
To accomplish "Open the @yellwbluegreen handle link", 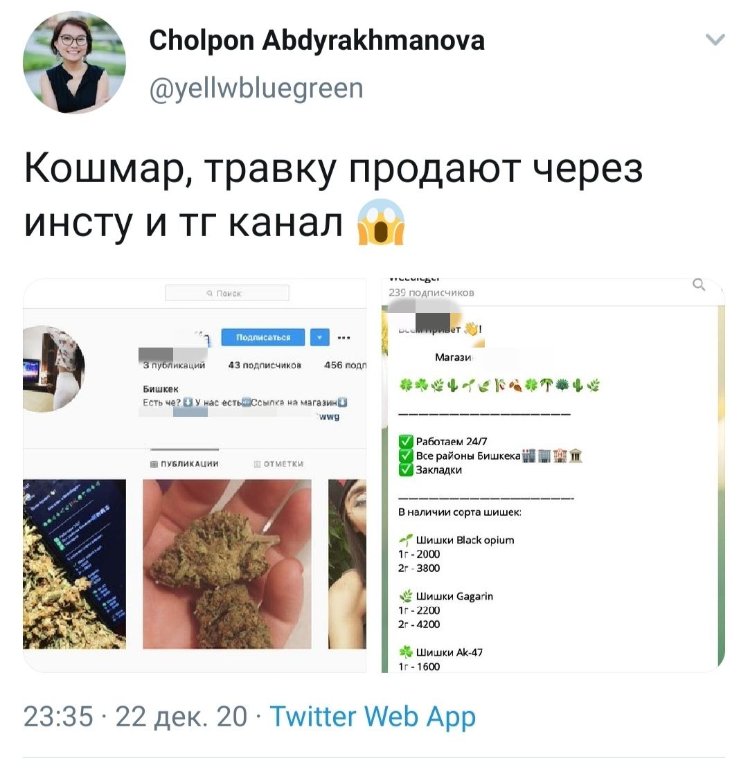I will pyautogui.click(x=256, y=89).
